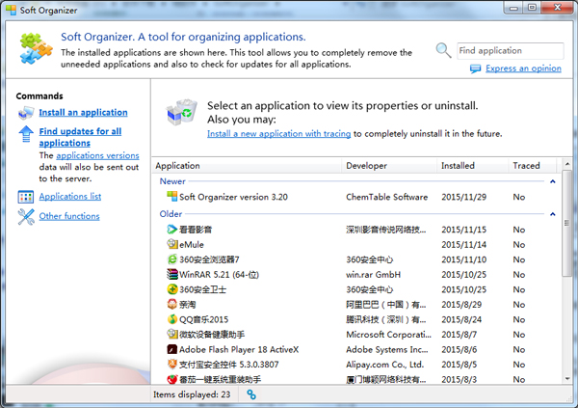Viewport: 578px width, 408px height.
Task: Open the Express an opinion link
Action: (x=523, y=68)
